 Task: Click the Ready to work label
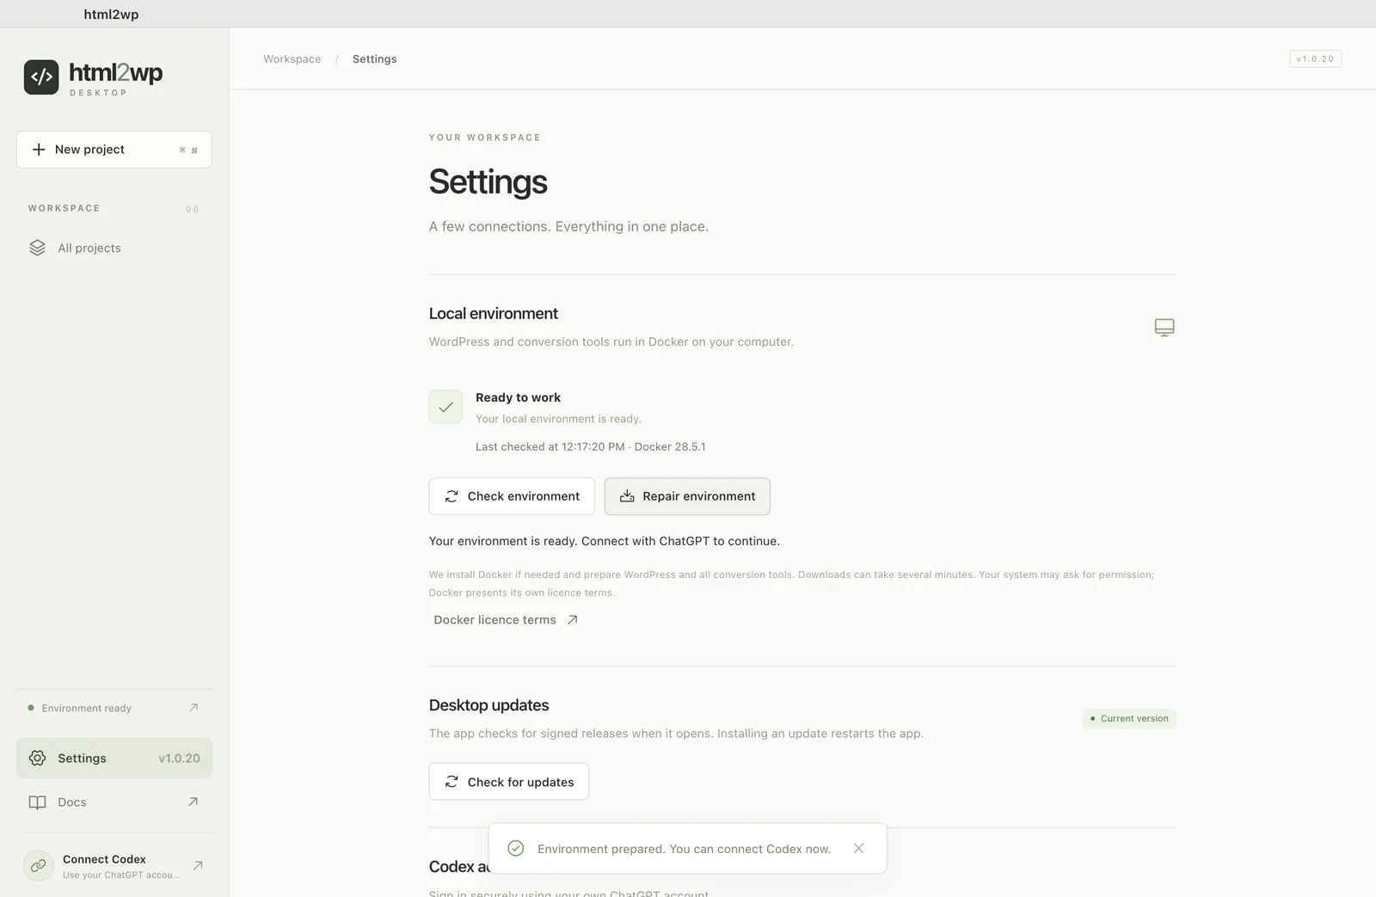518,397
